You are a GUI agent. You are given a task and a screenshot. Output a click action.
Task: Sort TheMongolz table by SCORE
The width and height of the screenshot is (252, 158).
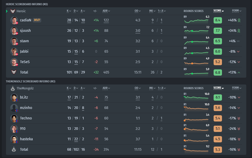point(219,88)
